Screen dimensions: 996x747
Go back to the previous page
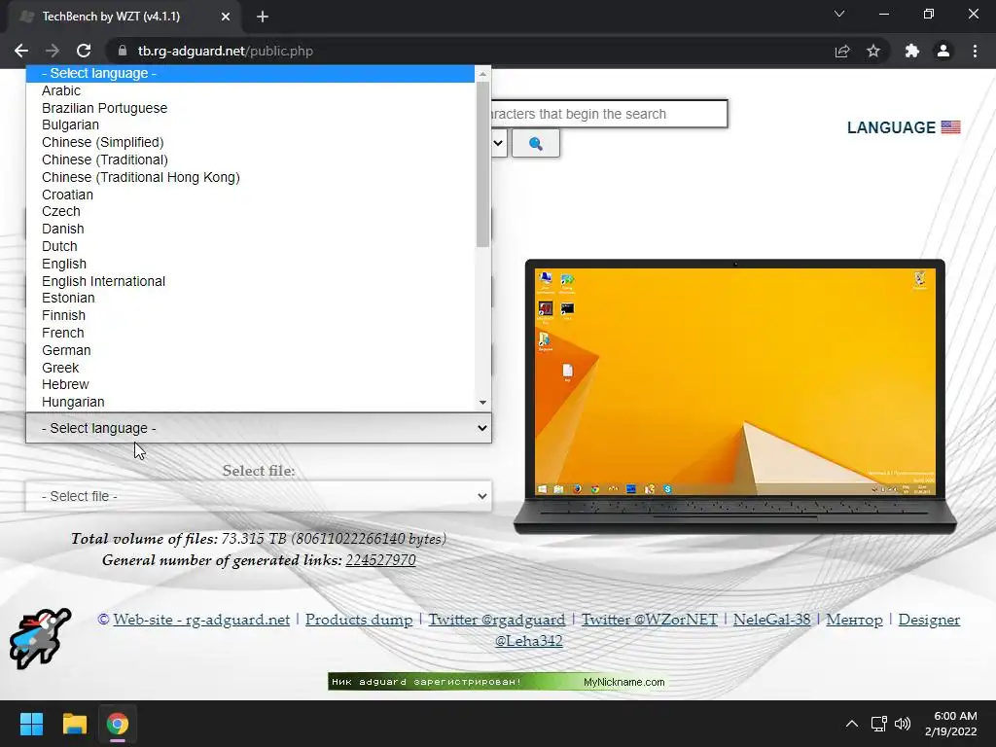[21, 51]
